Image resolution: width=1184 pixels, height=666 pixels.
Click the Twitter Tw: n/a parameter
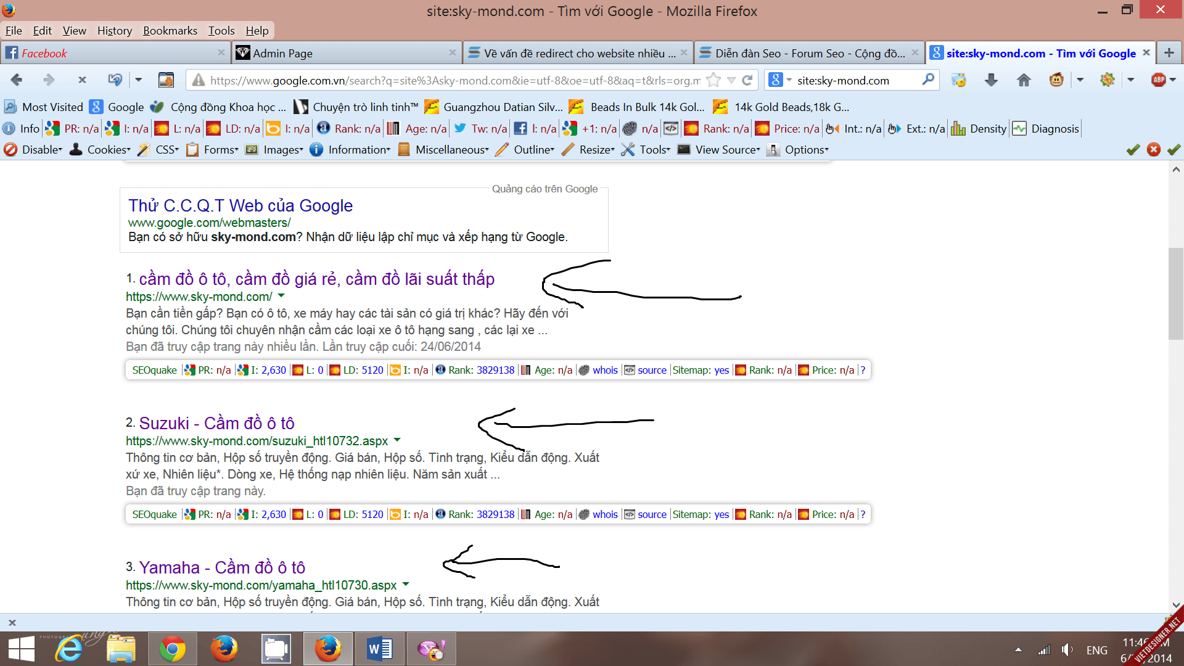[480, 128]
